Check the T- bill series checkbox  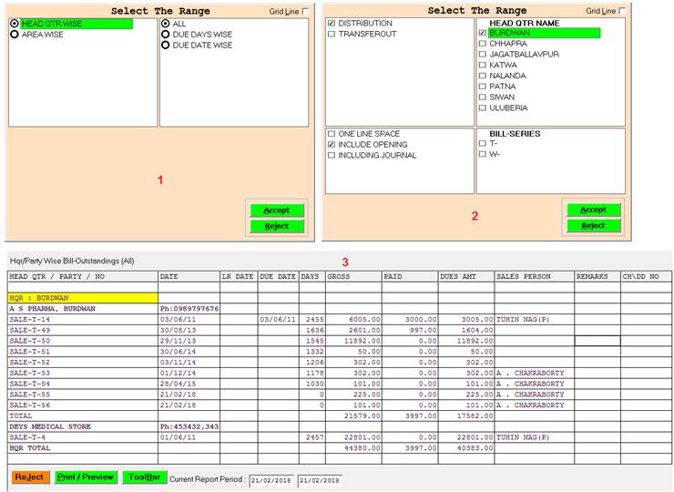click(483, 143)
